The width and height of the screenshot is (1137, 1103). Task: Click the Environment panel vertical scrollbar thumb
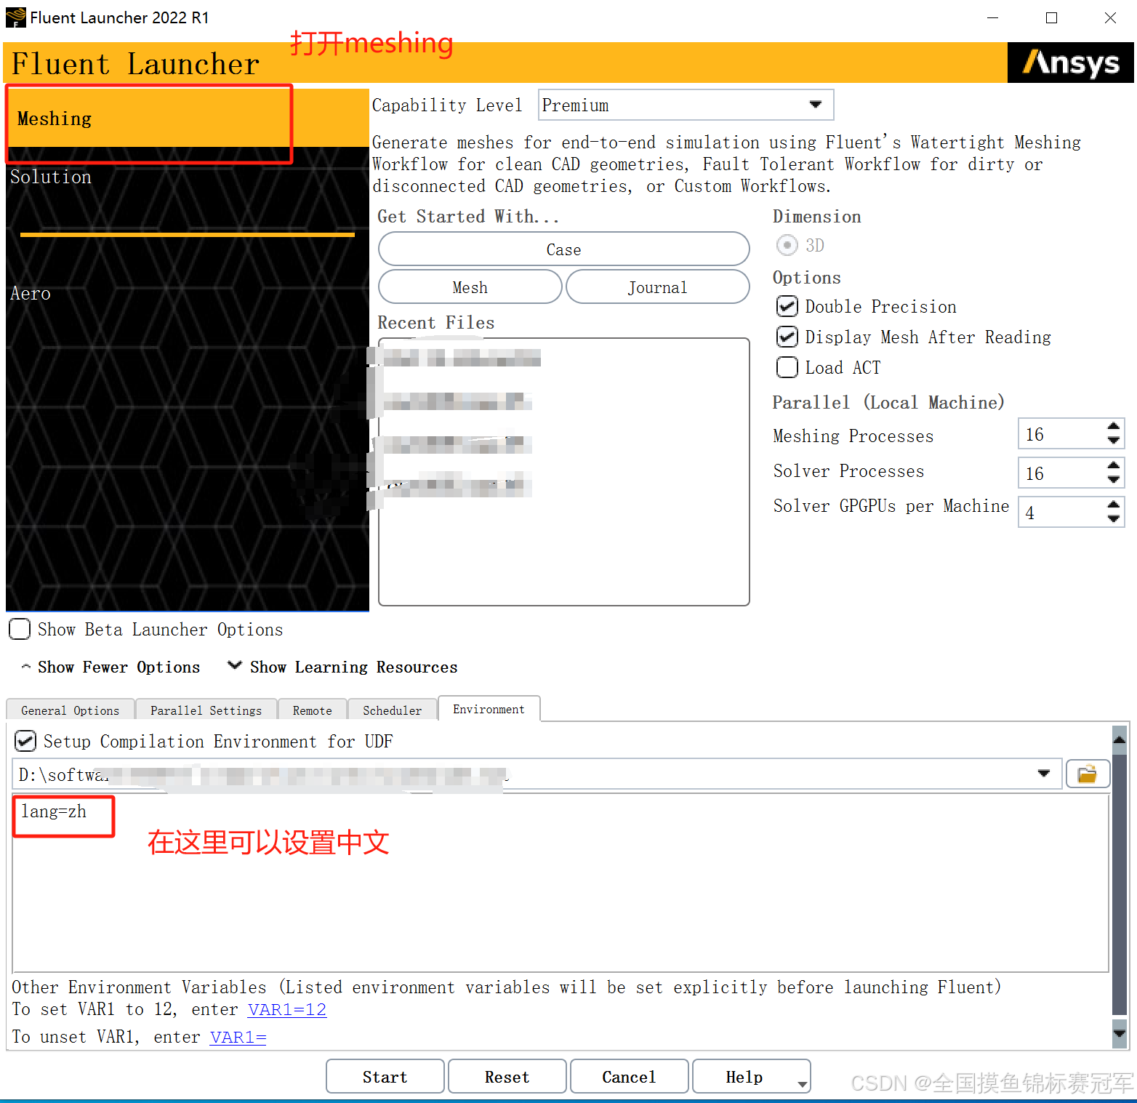coord(1120,884)
